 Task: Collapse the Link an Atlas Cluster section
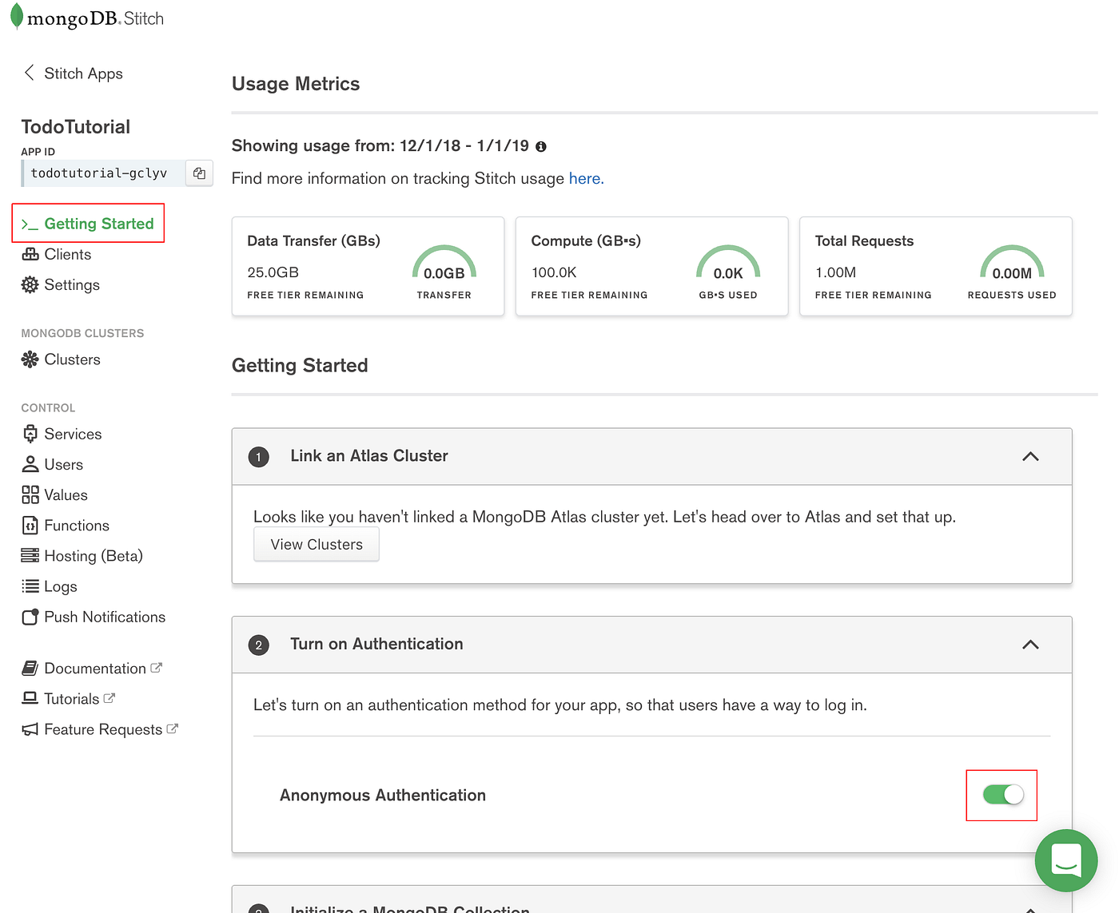(x=1030, y=457)
